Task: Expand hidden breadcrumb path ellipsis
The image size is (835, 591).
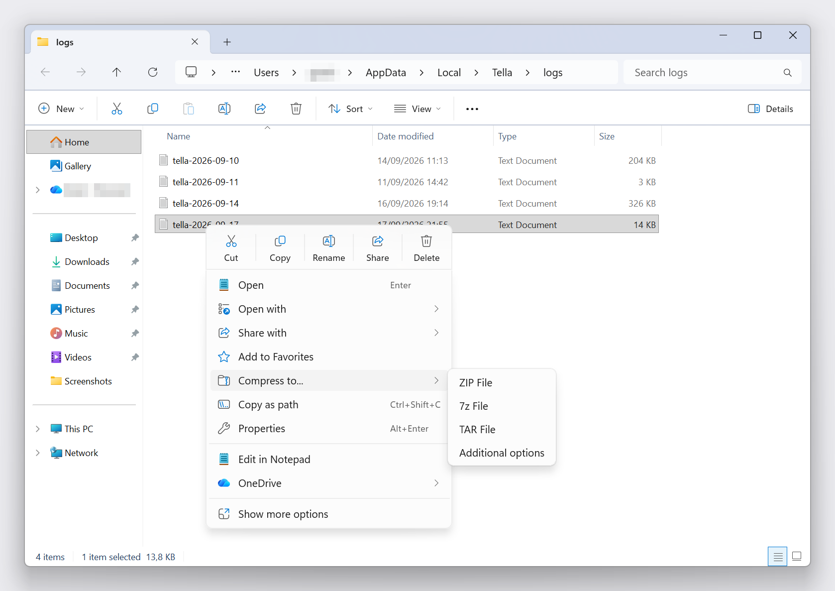Action: pyautogui.click(x=236, y=72)
